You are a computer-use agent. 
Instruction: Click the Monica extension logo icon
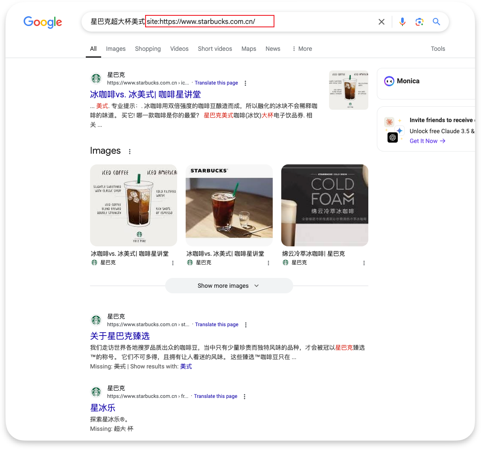click(x=389, y=81)
